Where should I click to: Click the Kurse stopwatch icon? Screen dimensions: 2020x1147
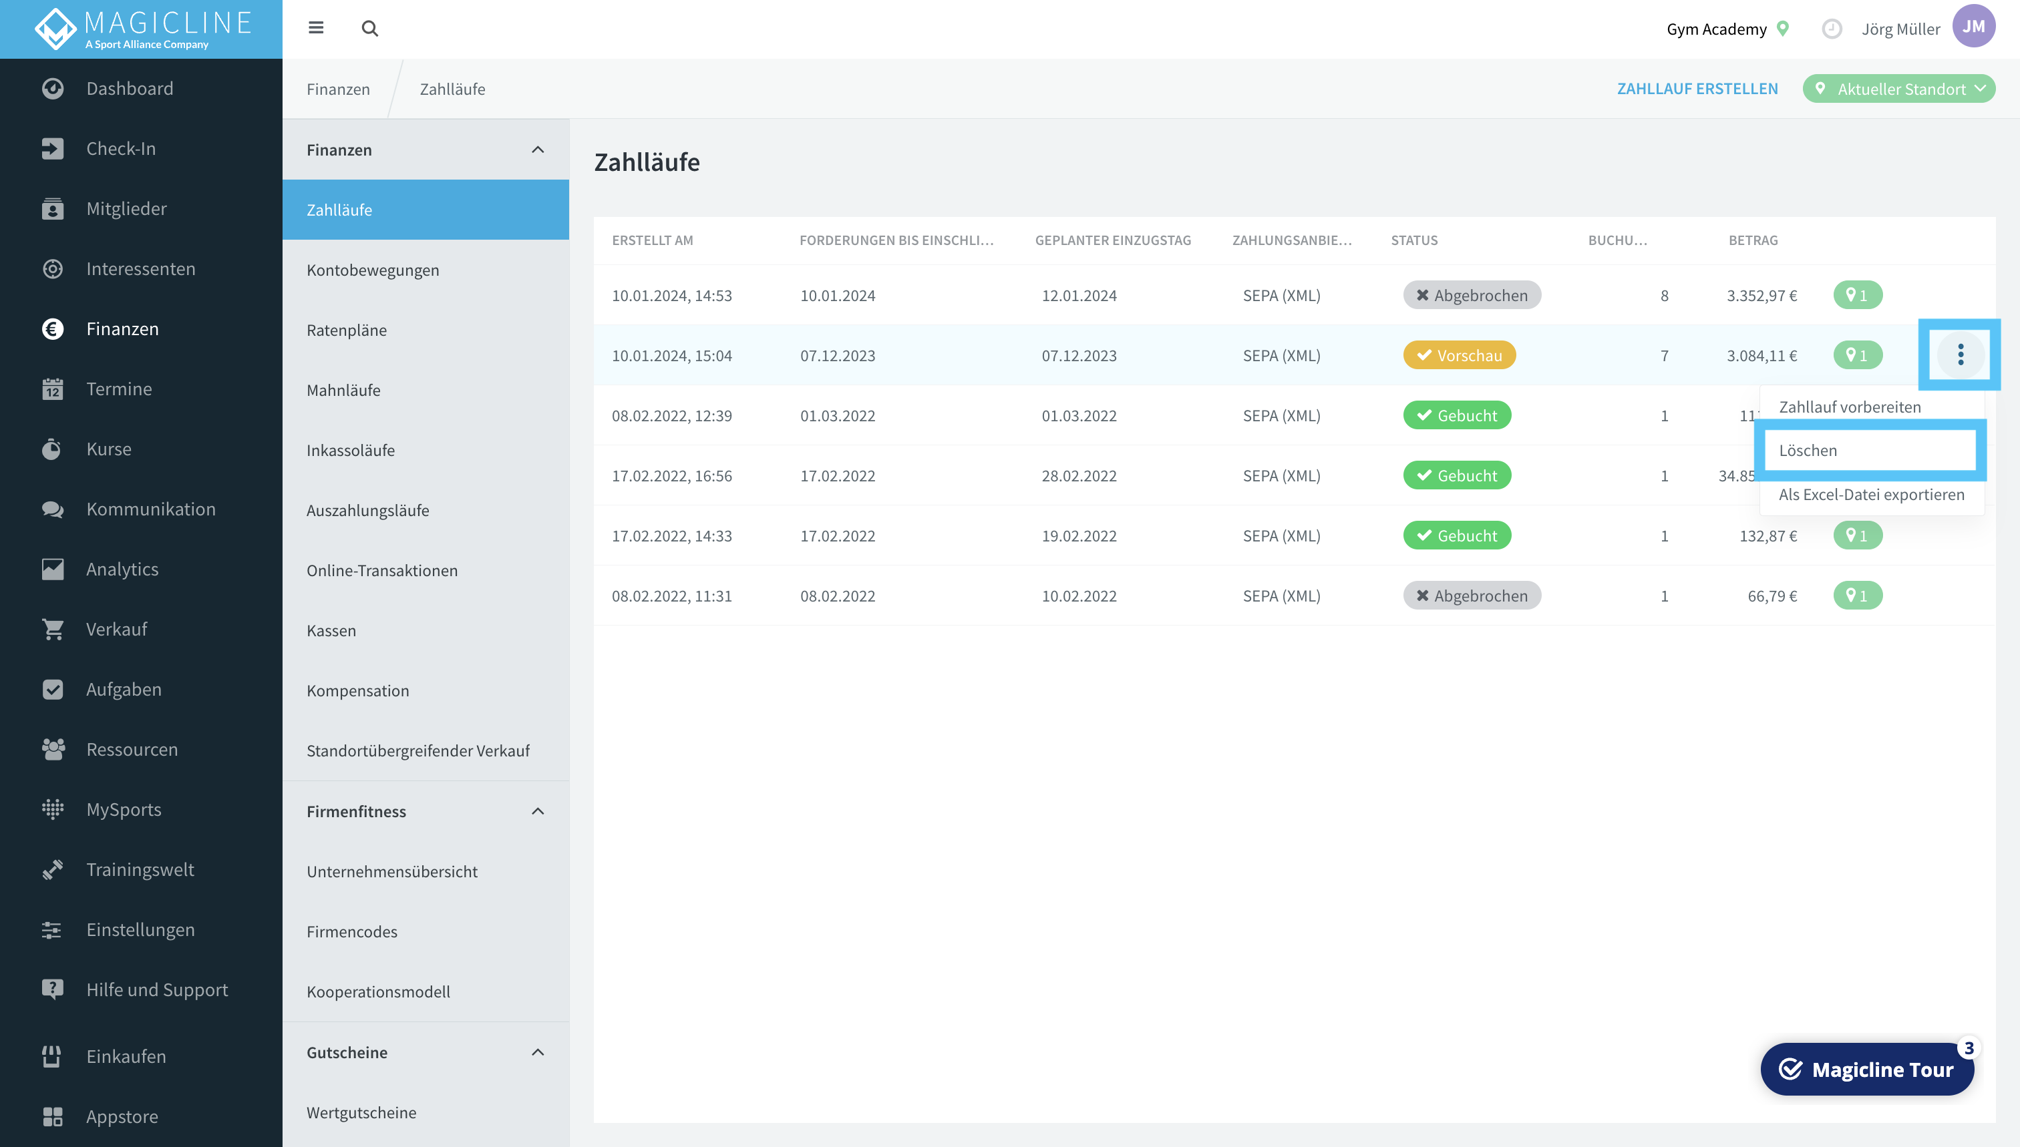[x=53, y=449]
